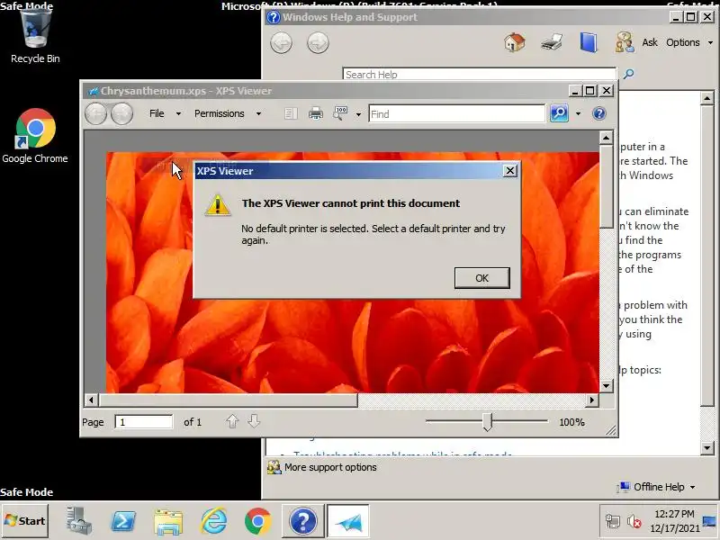Minimize the Help and Support window
This screenshot has width=720, height=540.
click(675, 17)
